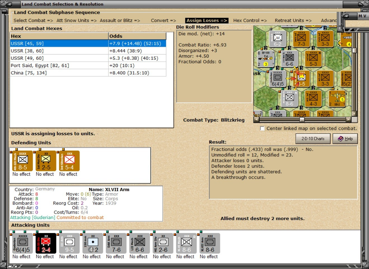Screen dimensions: 369x269
Task: Click the M V window title behind
Action: tap(362, 16)
